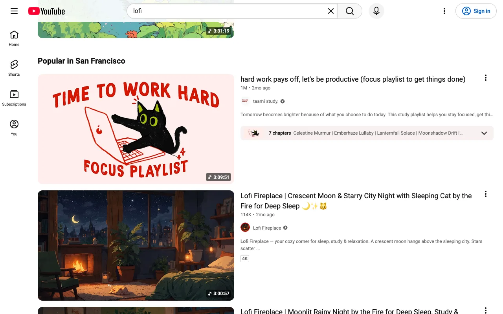Click the Tomorrow becomes brighter description
This screenshot has width=503, height=314.
click(x=367, y=115)
